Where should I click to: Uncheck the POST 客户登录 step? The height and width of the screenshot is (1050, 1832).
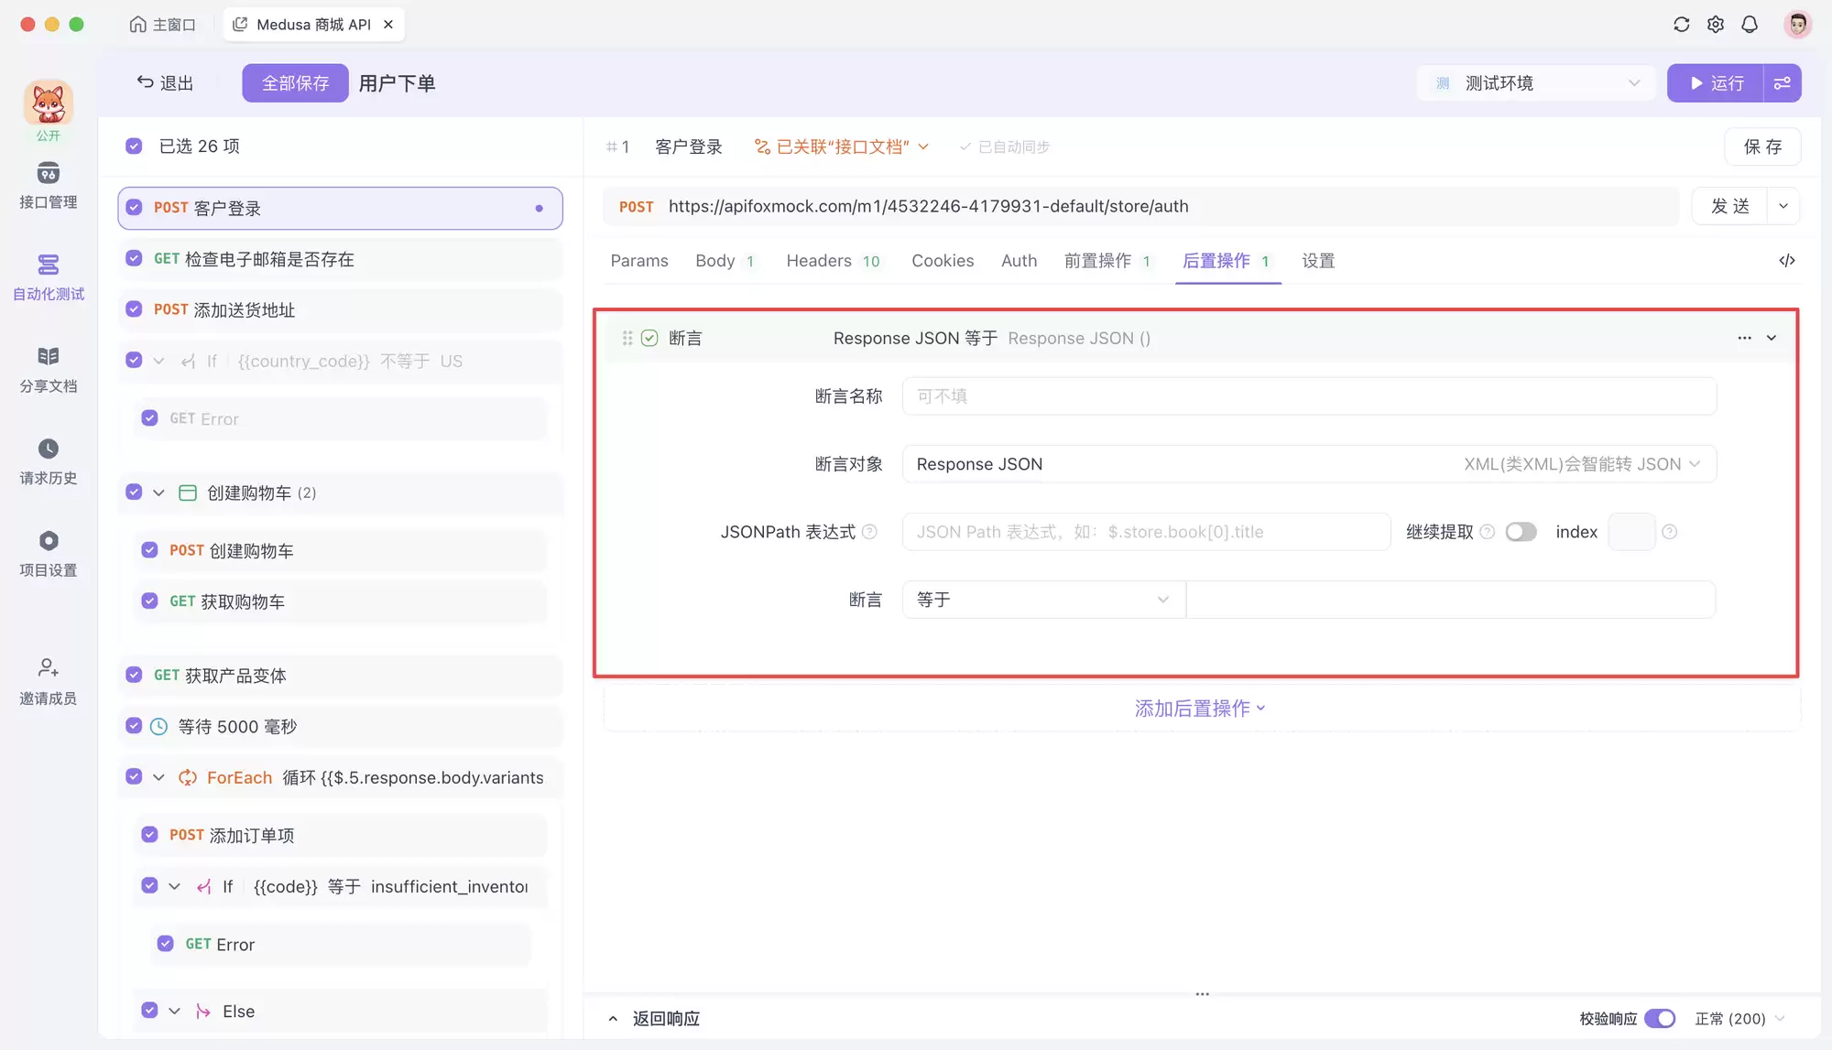[x=134, y=208]
